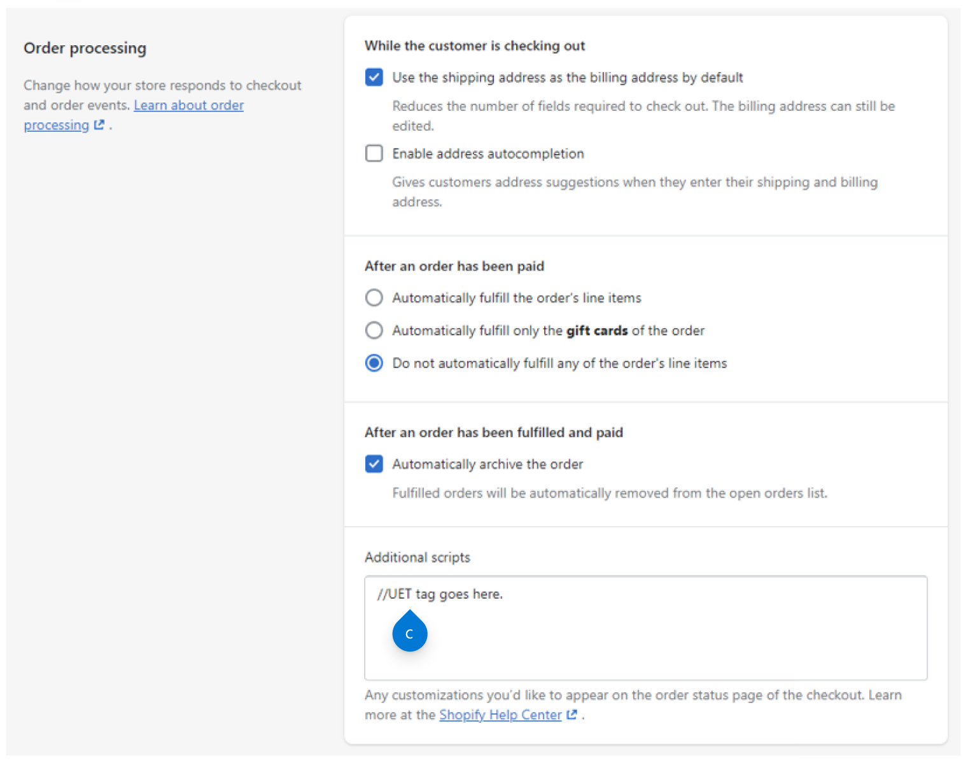Select automatically fulfill the order's line items

[x=374, y=297]
